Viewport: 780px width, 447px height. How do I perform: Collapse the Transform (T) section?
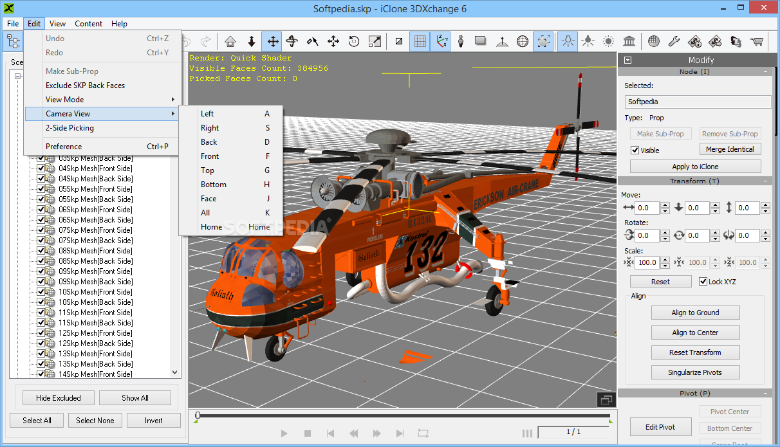tap(766, 181)
